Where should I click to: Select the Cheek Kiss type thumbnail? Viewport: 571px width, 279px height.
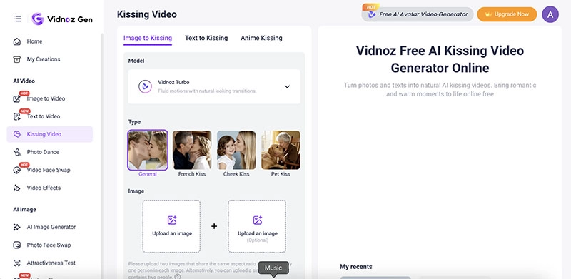[236, 150]
